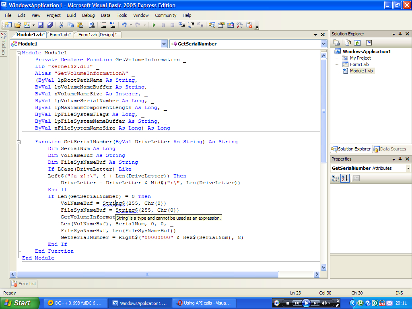Open Properties Window from the toolbar icon
This screenshot has width=412, height=309.
pos(221,25)
